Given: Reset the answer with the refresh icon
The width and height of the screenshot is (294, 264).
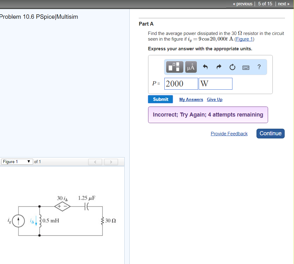Looking at the screenshot, I should pos(232,67).
